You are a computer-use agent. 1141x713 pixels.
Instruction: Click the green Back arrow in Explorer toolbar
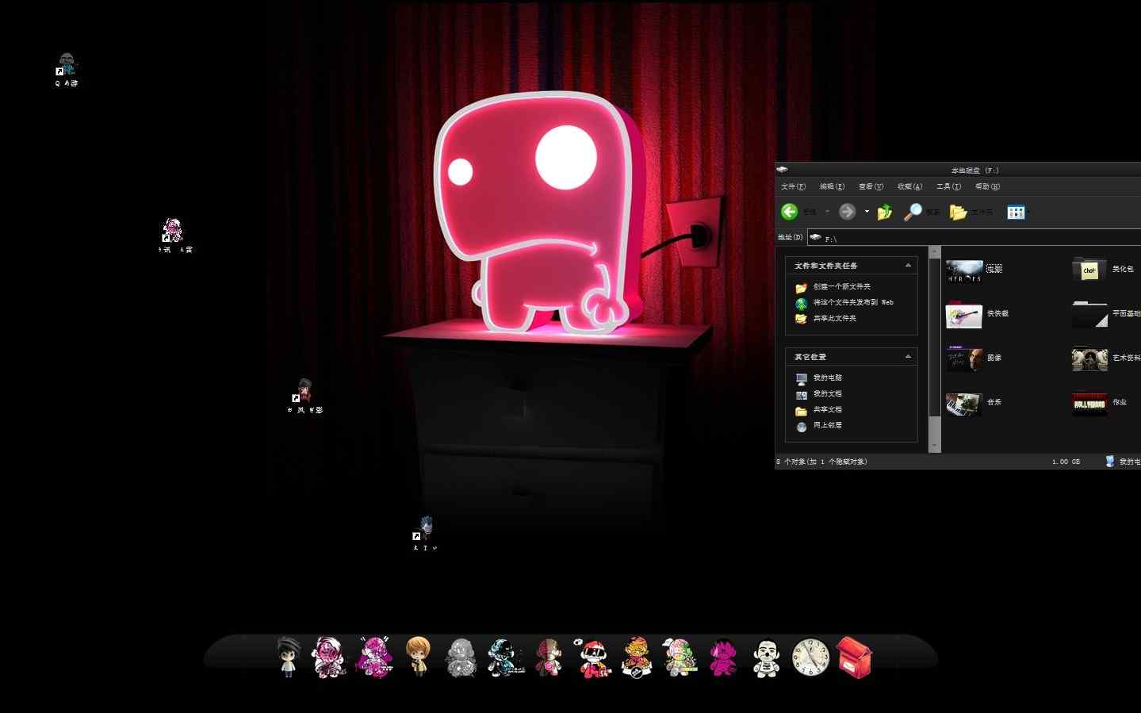[789, 211]
